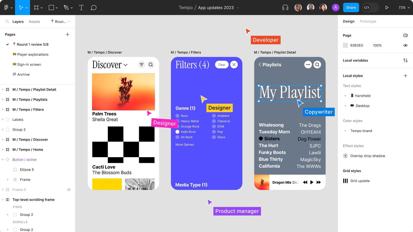Collapse pages list via Roun... dropdown
This screenshot has height=232, width=413.
coord(60,22)
